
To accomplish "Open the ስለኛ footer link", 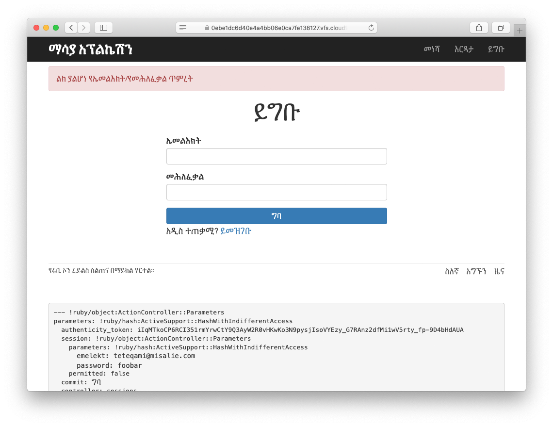I will [x=452, y=271].
